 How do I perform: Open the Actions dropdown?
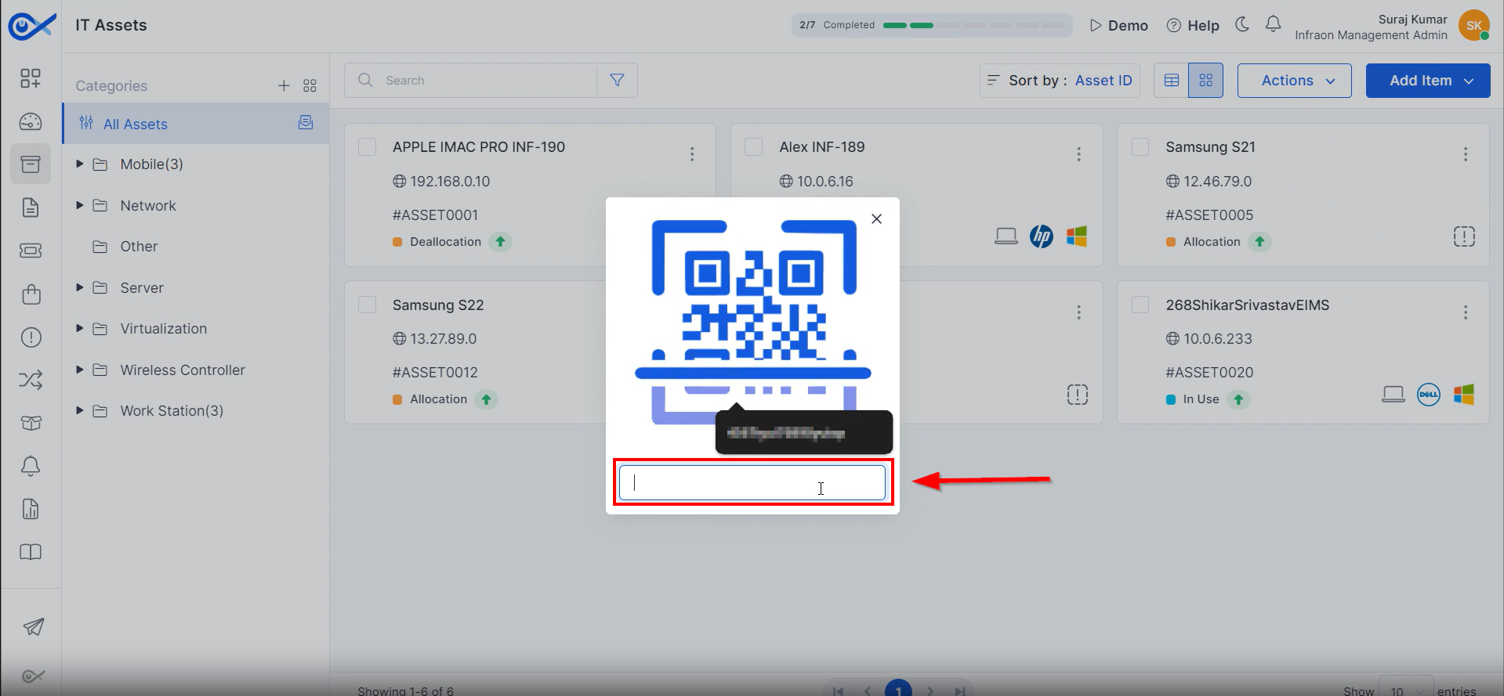pyautogui.click(x=1294, y=81)
